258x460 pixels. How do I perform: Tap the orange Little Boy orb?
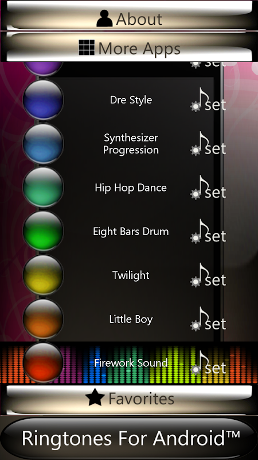(x=43, y=319)
